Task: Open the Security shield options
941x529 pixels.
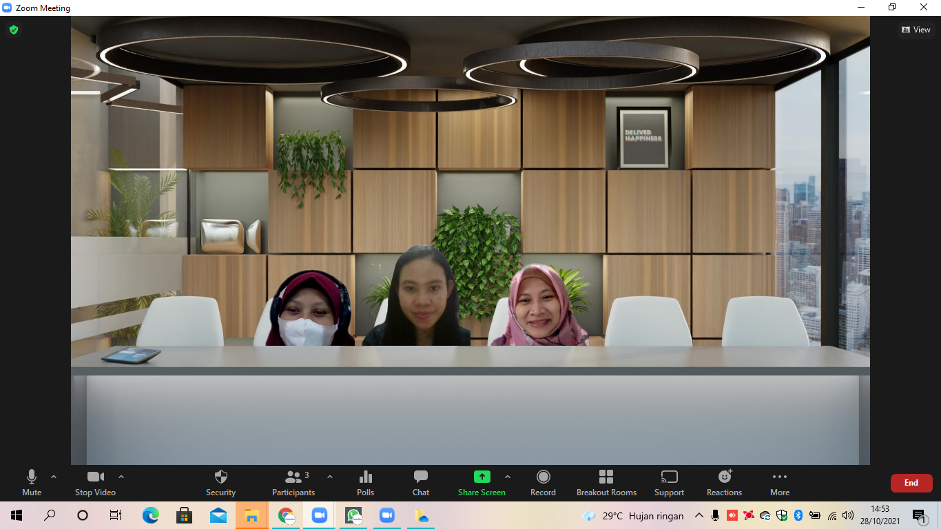Action: pos(220,482)
